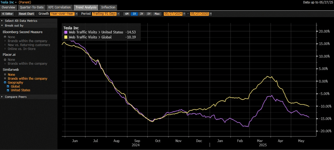Switch to the Overview tab
Image resolution: width=334 pixels, height=150 pixels.
tap(8, 7)
